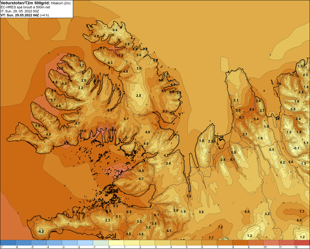Click the 0.6 temperature value
Screen dimensions: 310x249
(115, 30)
